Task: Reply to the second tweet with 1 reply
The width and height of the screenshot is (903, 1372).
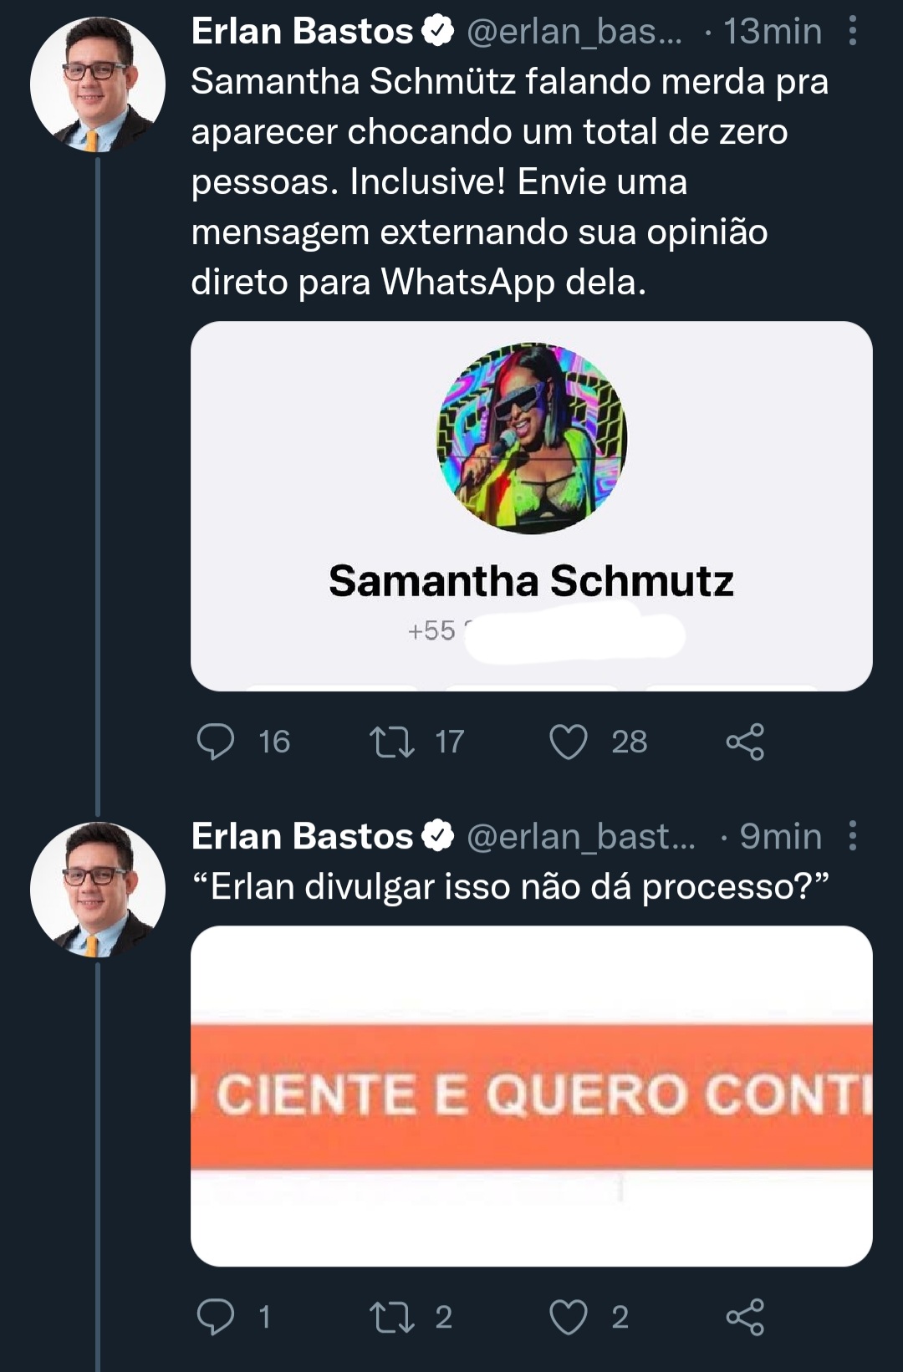Action: click(216, 1317)
